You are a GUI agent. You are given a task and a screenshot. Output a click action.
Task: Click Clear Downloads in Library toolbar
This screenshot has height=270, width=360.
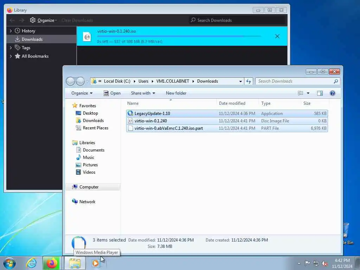(x=77, y=20)
